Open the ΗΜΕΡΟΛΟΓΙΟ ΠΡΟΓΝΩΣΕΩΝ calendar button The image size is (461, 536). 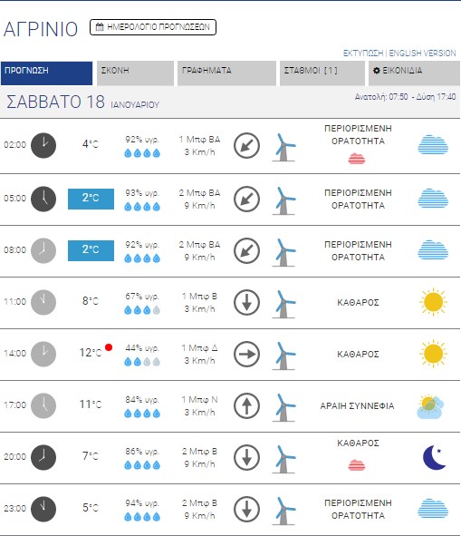153,27
